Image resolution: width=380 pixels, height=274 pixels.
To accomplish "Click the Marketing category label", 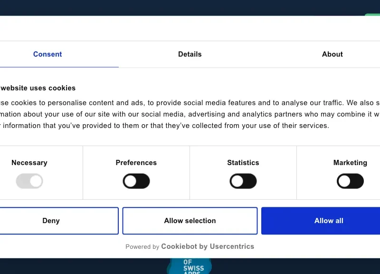I will [350, 163].
